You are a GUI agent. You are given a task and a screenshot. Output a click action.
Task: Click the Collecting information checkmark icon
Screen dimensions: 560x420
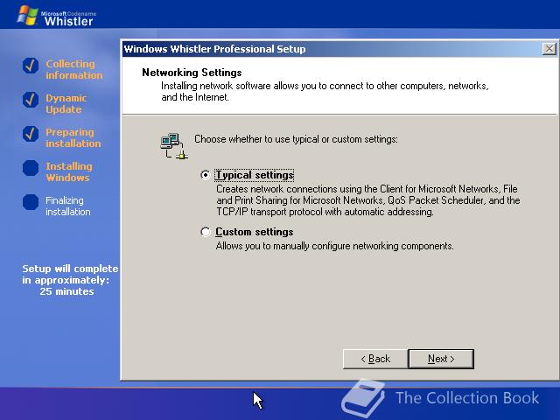[x=31, y=66]
